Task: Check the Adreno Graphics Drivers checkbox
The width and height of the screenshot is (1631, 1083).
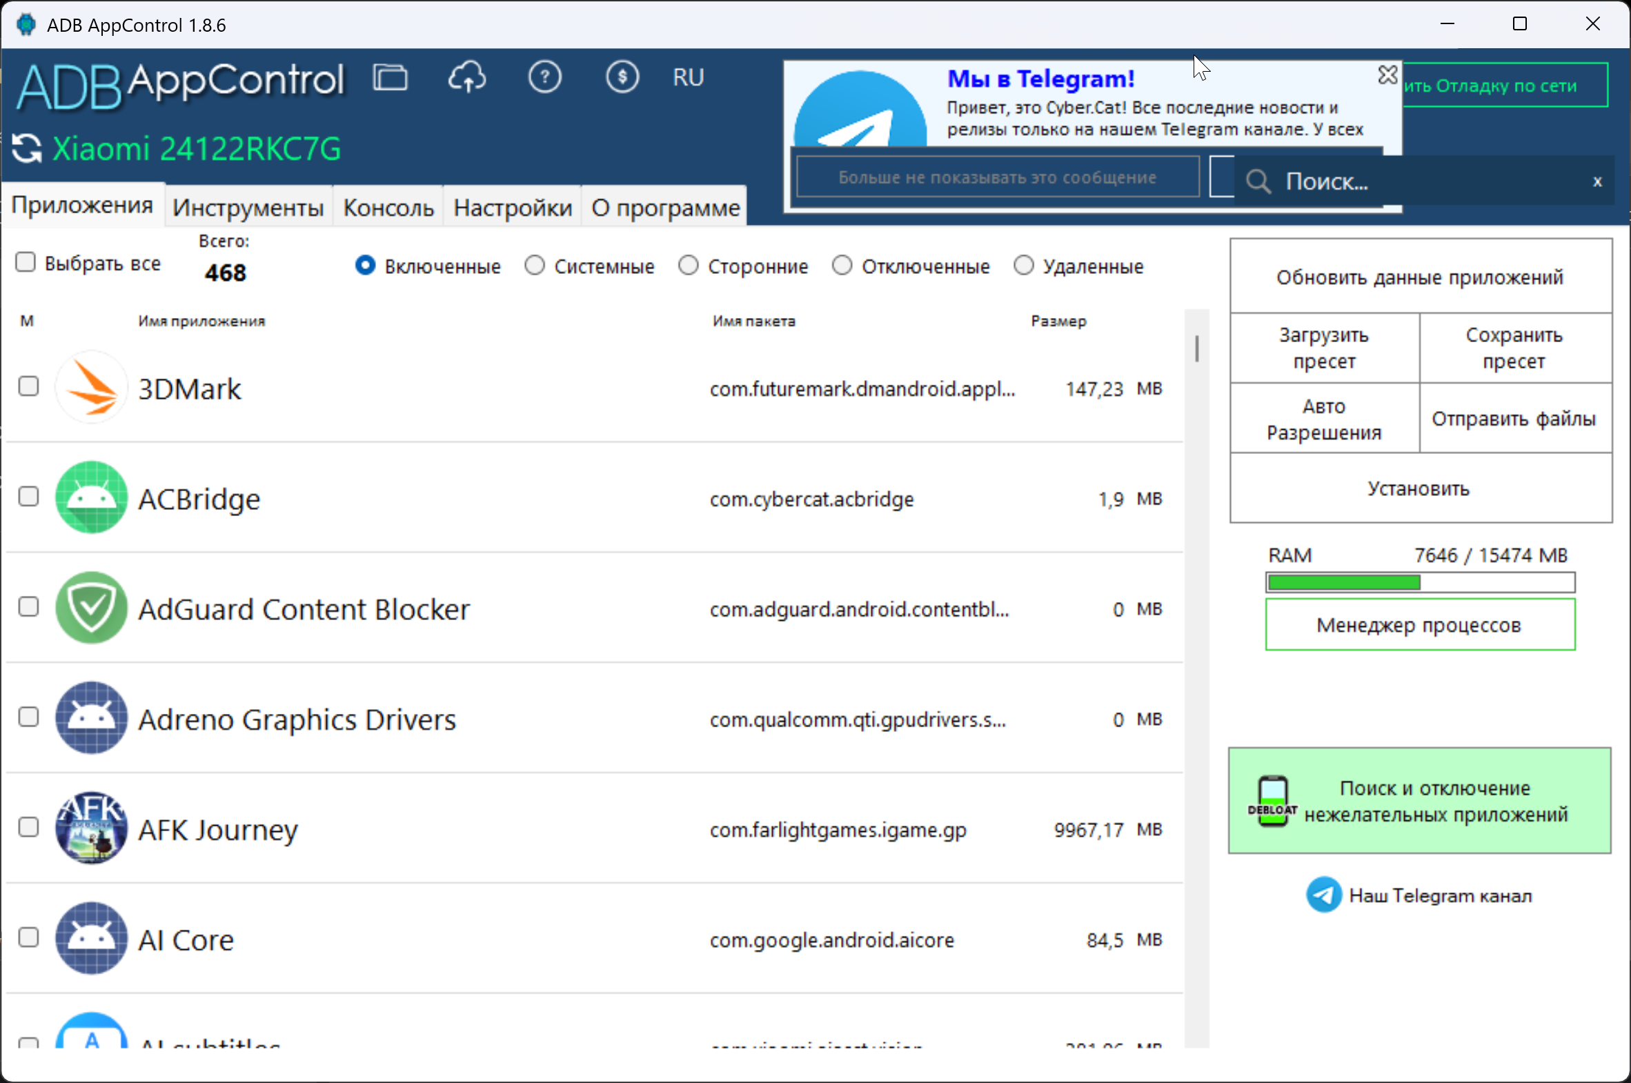Action: 28,717
